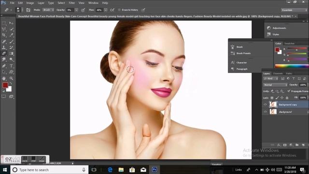Click the Add layer style fx icon
Viewport: 309px width, 174px height.
tap(279, 145)
